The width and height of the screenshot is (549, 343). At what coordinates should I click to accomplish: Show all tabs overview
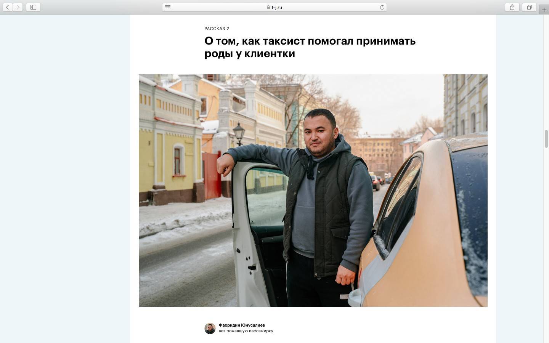(529, 7)
